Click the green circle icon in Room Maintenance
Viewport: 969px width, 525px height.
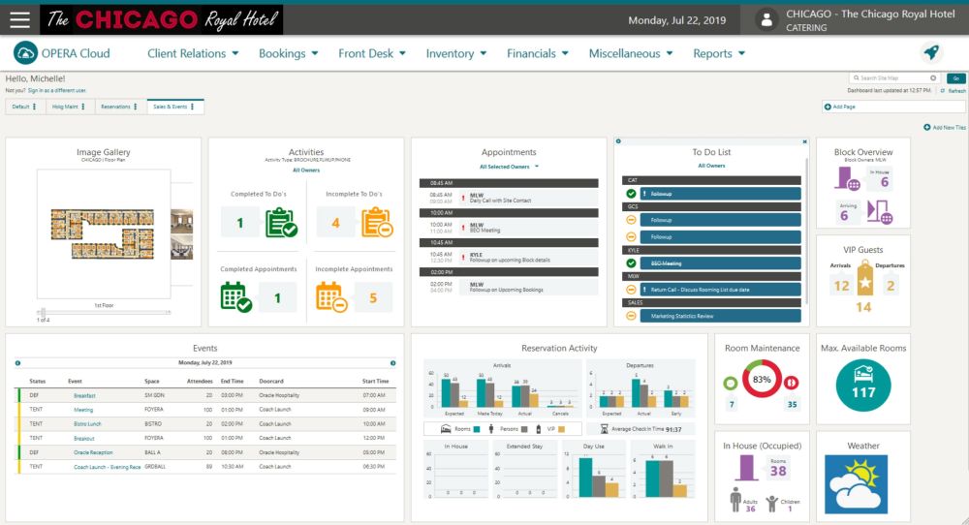click(730, 384)
